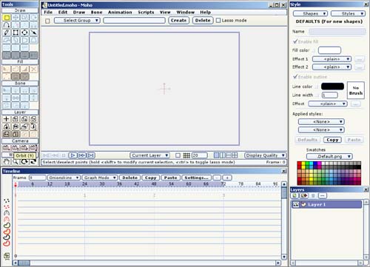The image size is (370, 267).
Task: Select the Pan hand tool
Action: (x=7, y=162)
